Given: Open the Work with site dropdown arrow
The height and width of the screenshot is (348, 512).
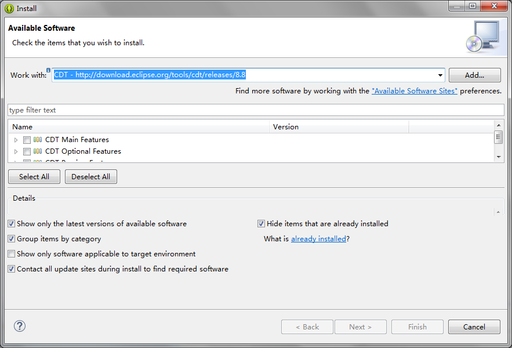Looking at the screenshot, I should 440,75.
